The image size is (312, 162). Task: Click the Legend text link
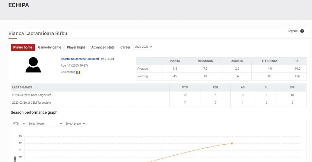pos(292,31)
